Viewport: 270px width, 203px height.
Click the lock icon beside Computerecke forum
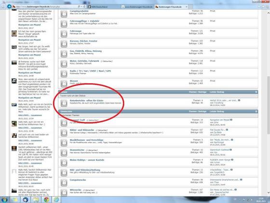point(64,183)
